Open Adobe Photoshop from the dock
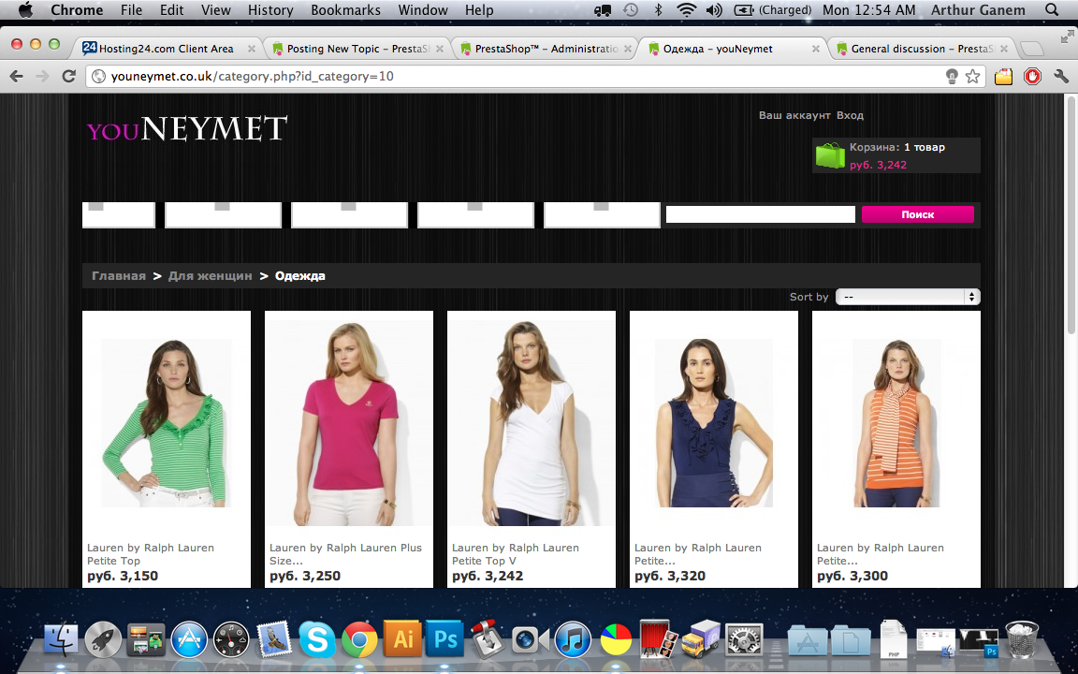The width and height of the screenshot is (1078, 674). click(x=444, y=639)
